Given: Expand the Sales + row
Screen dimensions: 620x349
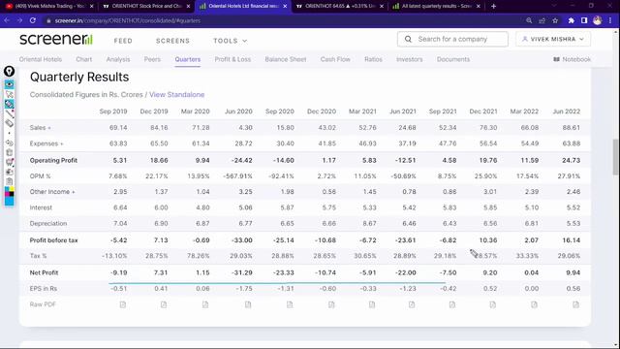Looking at the screenshot, I should [x=41, y=127].
